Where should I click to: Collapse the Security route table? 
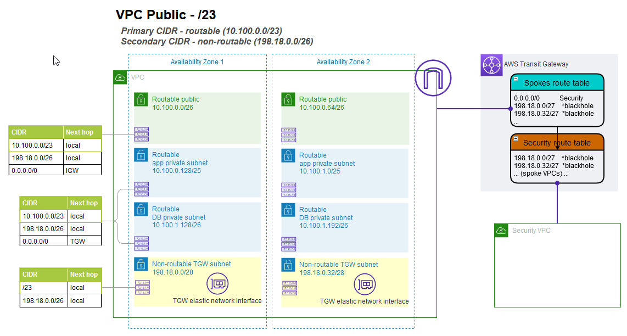click(x=515, y=139)
